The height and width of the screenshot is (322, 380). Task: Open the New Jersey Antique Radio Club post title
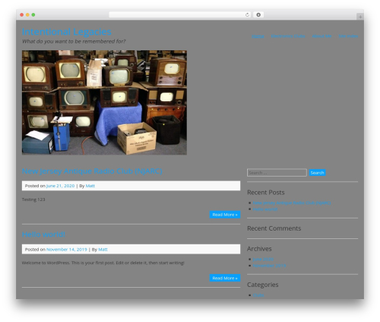click(x=92, y=171)
